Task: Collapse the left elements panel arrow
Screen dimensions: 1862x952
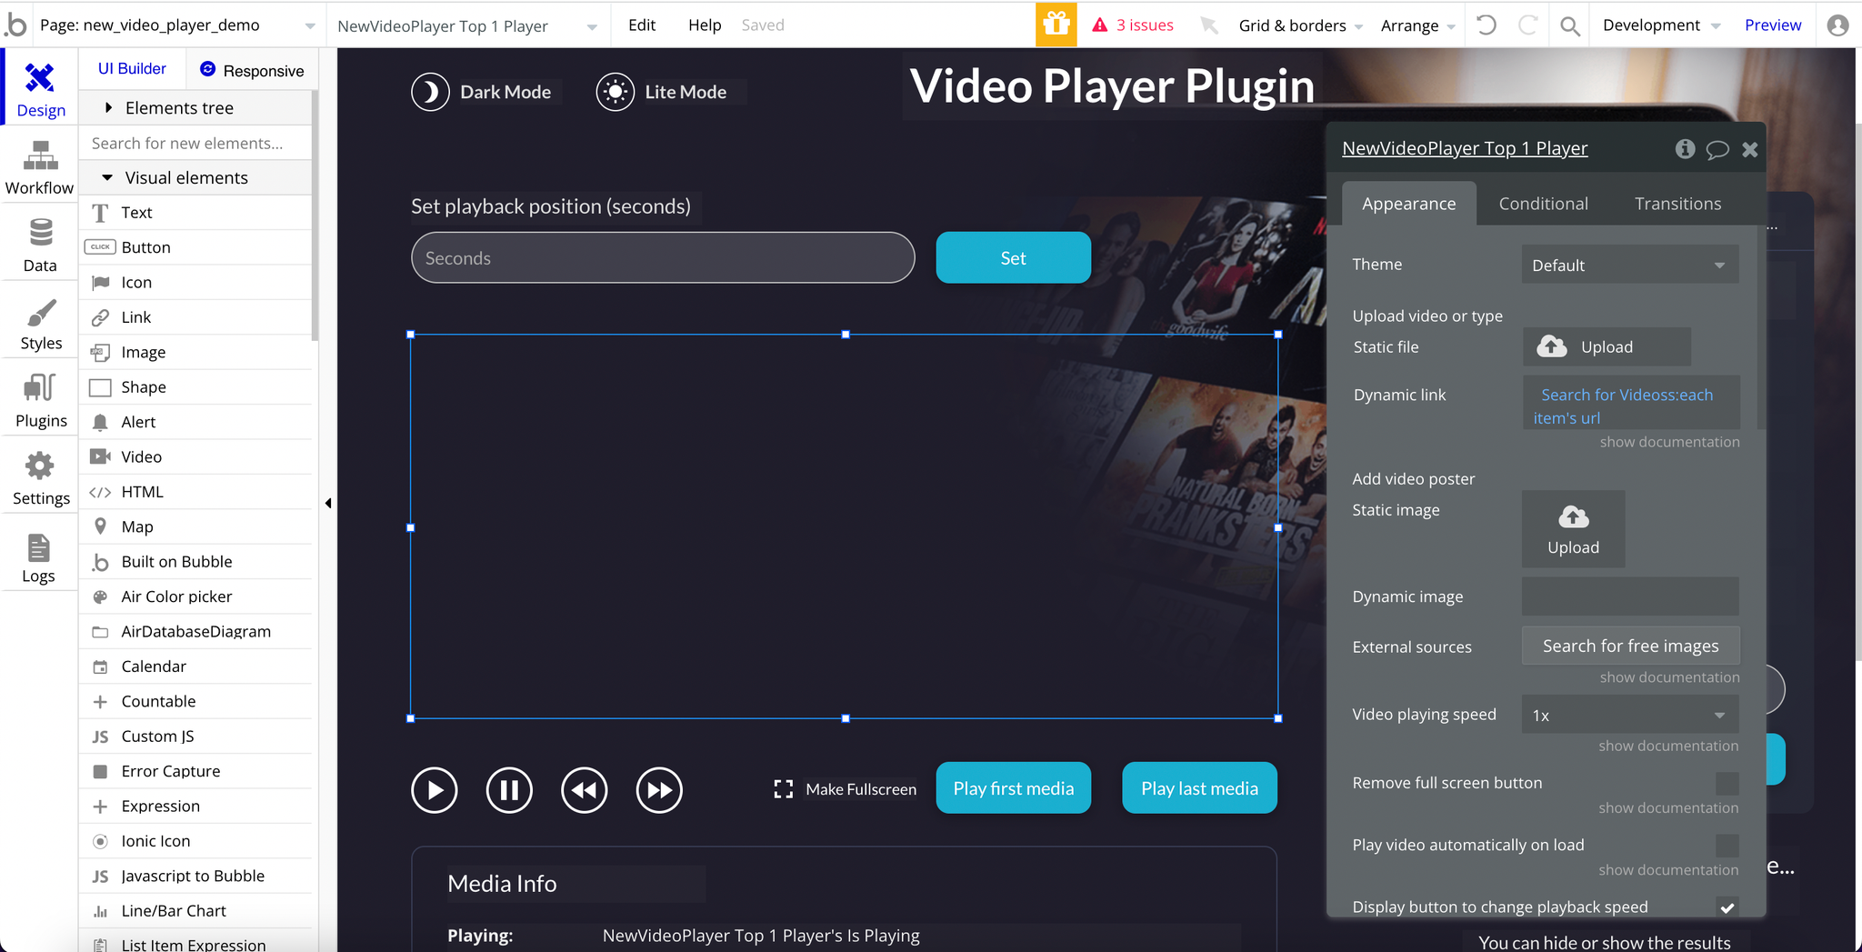Action: coord(328,503)
